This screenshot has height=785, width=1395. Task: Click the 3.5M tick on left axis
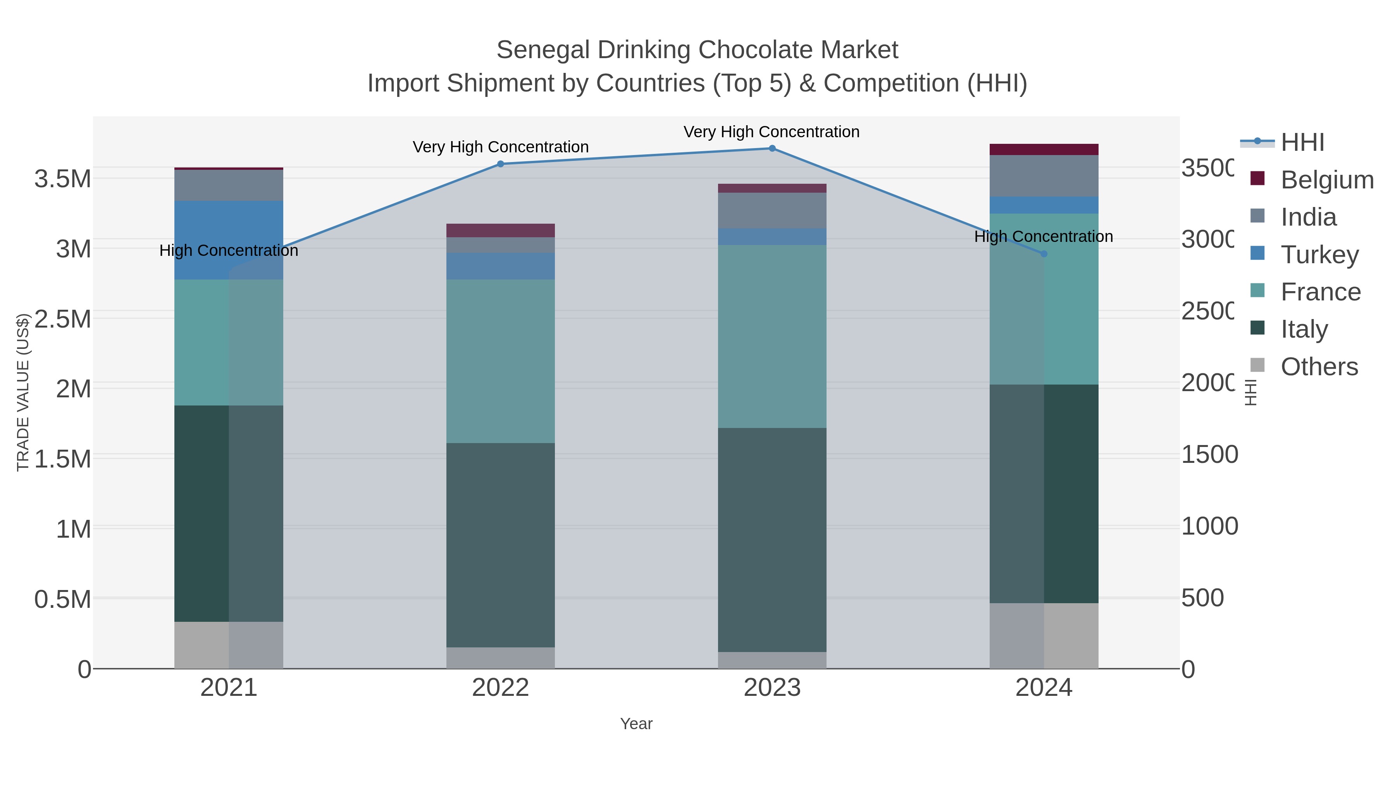[x=63, y=179]
